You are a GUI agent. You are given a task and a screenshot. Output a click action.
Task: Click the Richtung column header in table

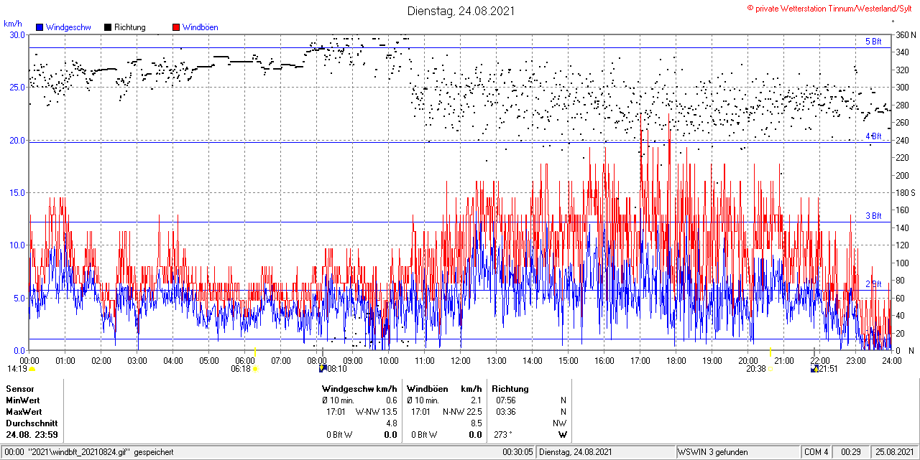[x=510, y=389]
